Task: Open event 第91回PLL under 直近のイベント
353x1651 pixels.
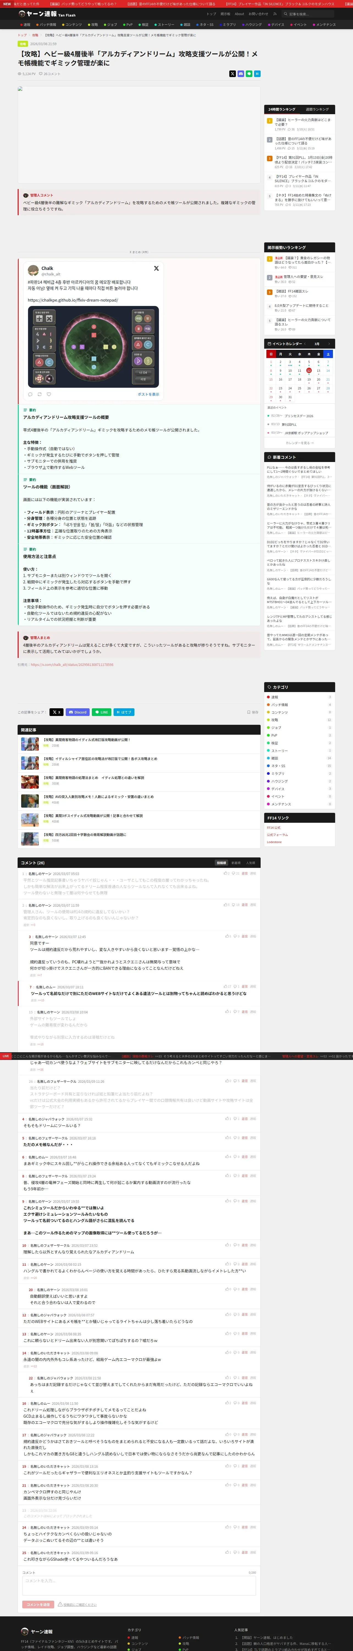Action: click(x=289, y=424)
